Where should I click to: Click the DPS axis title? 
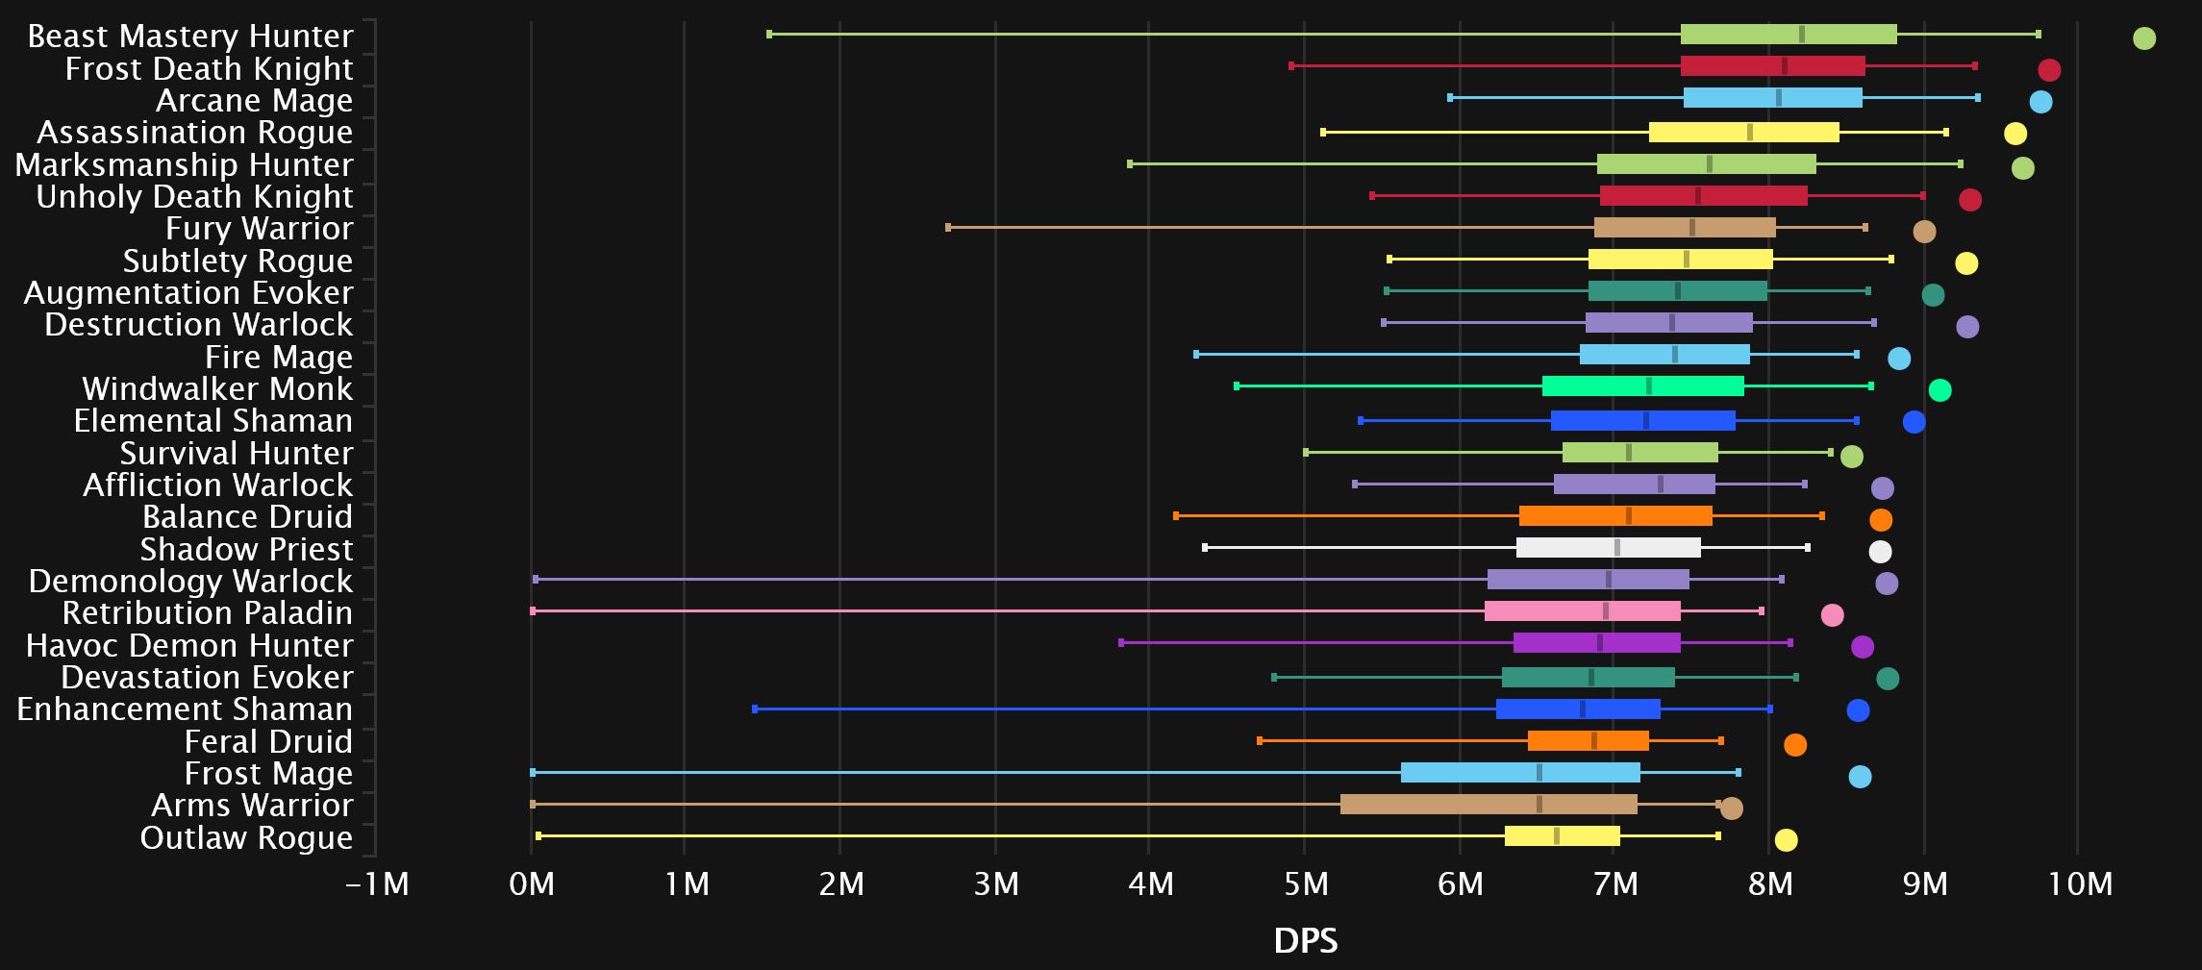click(1305, 940)
